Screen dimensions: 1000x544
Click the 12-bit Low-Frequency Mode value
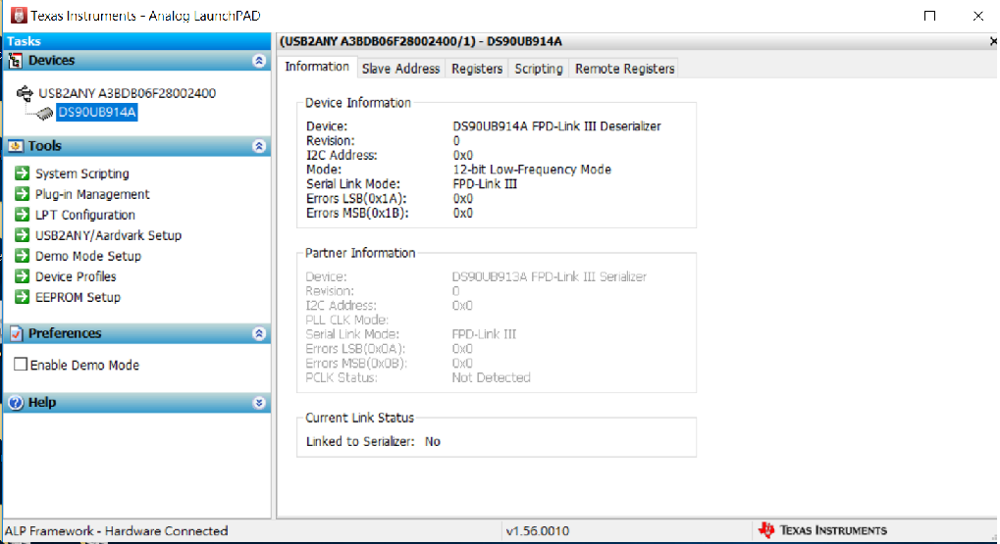(x=532, y=170)
